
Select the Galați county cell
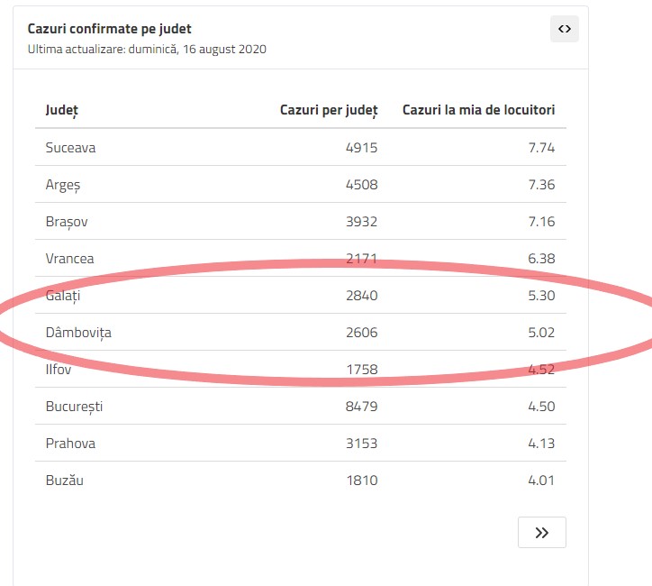63,296
